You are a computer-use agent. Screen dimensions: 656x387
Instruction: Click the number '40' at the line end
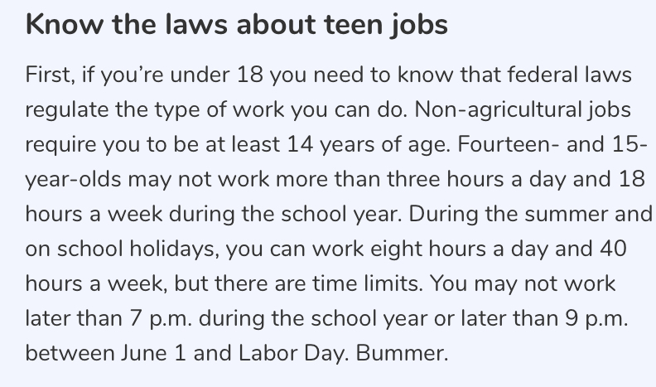[x=613, y=249]
